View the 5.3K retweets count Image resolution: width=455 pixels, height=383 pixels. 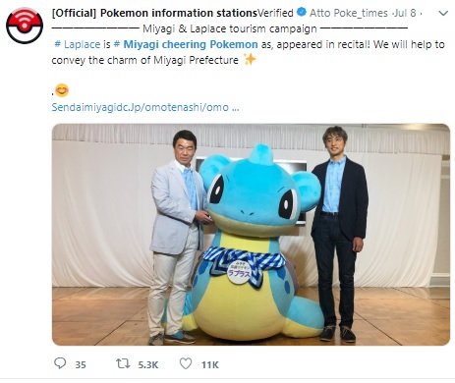pyautogui.click(x=148, y=364)
